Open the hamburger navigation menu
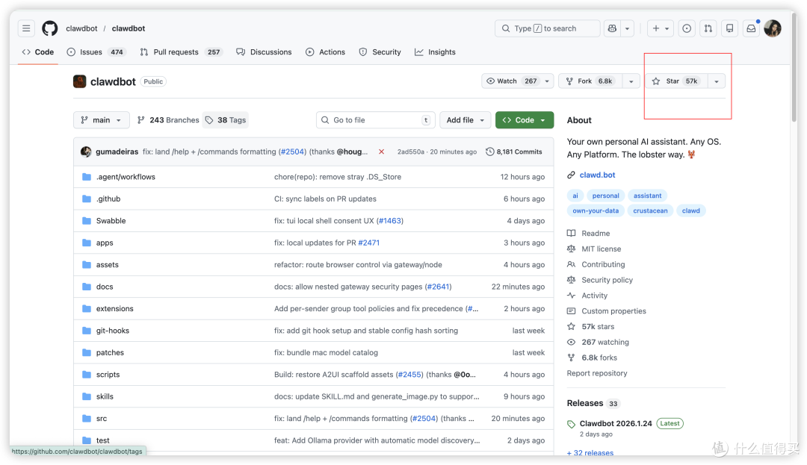807x465 pixels. tap(26, 28)
